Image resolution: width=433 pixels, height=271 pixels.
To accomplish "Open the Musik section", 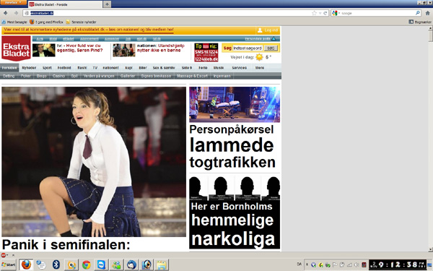I will pos(219,68).
